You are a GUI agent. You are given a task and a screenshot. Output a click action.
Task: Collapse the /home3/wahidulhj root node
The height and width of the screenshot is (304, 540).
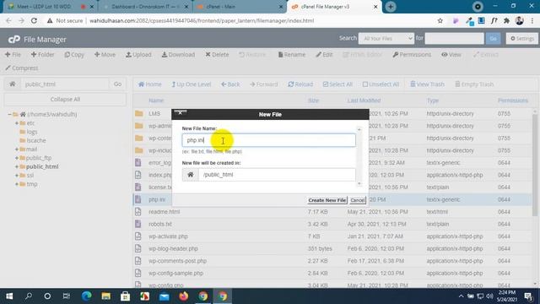tap(9, 114)
